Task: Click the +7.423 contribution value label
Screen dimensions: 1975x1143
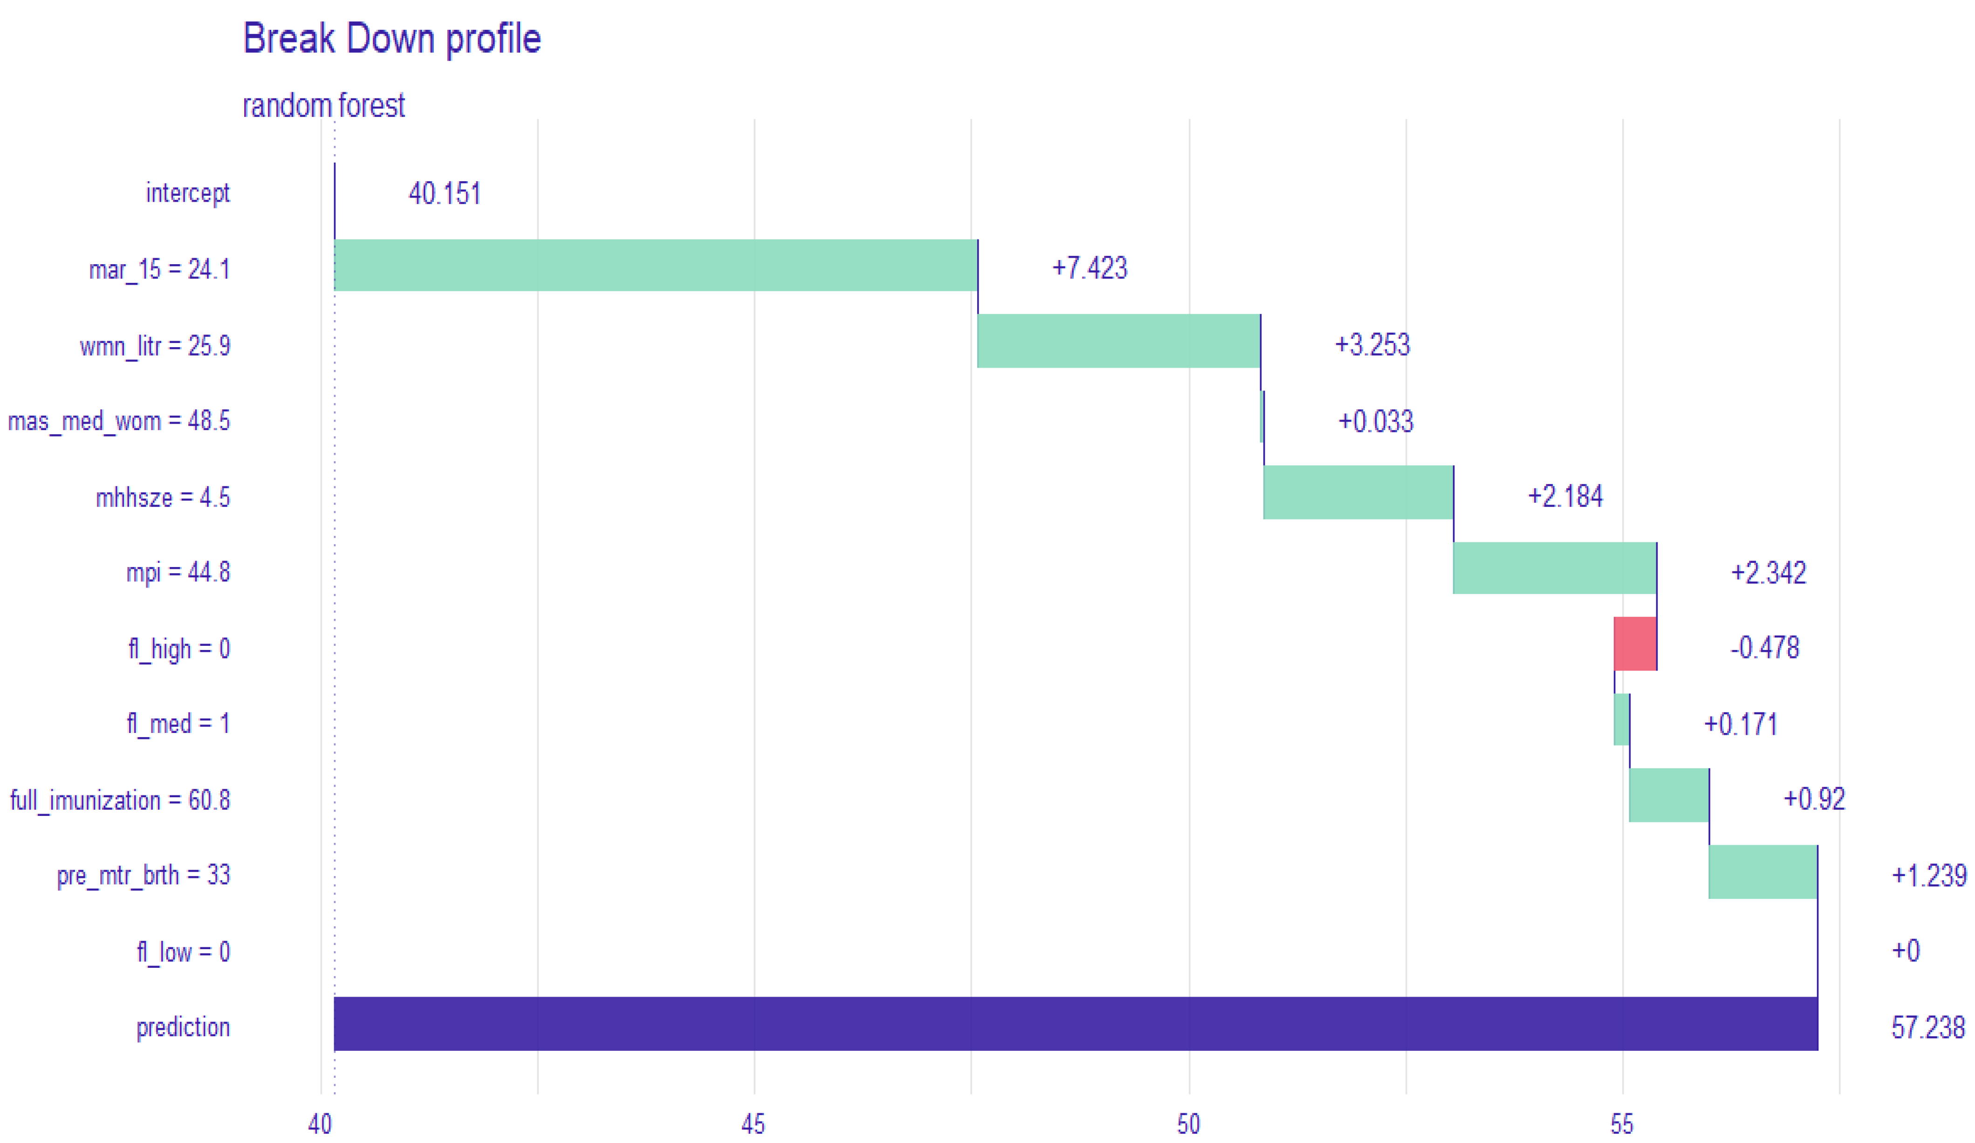Action: (1089, 268)
